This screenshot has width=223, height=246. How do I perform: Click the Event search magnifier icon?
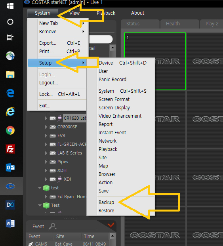(x=53, y=226)
